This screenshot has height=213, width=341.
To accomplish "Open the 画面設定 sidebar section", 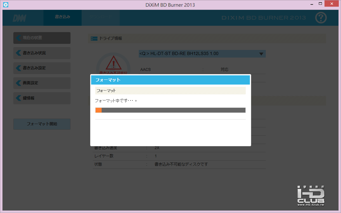I will pyautogui.click(x=42, y=83).
